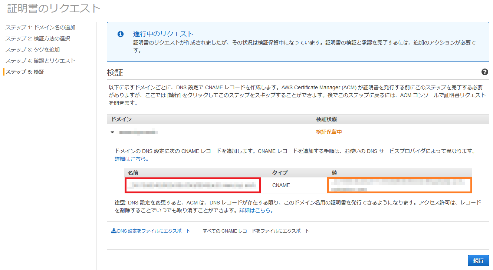Image resolution: width=493 pixels, height=270 pixels.
Task: Click the blurred domain name in row
Action: coord(139,132)
